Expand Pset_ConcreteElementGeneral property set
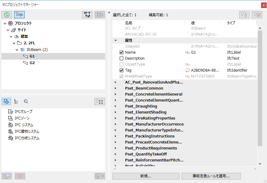 click(115, 94)
